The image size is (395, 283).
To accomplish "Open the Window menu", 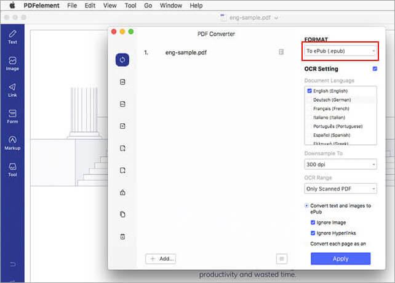I will point(171,6).
